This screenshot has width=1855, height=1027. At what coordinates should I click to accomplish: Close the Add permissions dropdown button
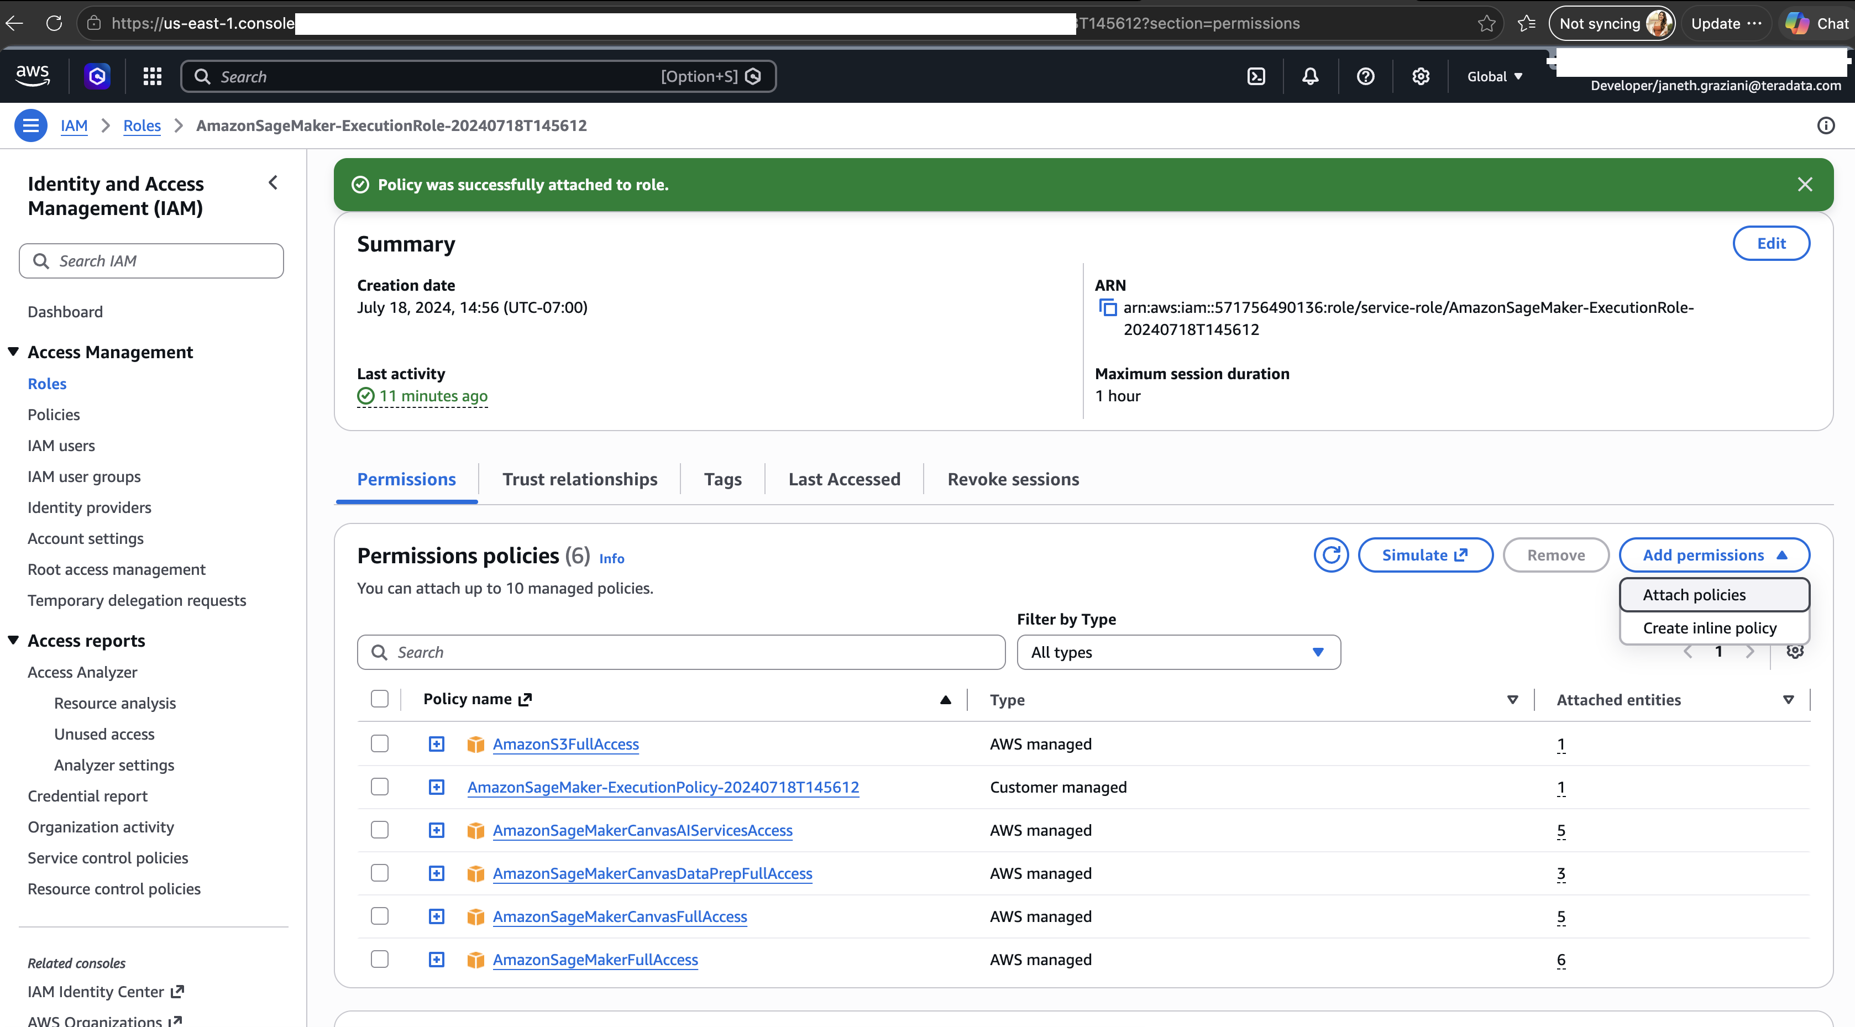1714,556
